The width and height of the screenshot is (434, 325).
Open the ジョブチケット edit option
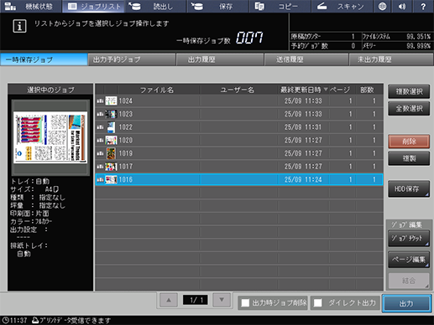click(409, 238)
